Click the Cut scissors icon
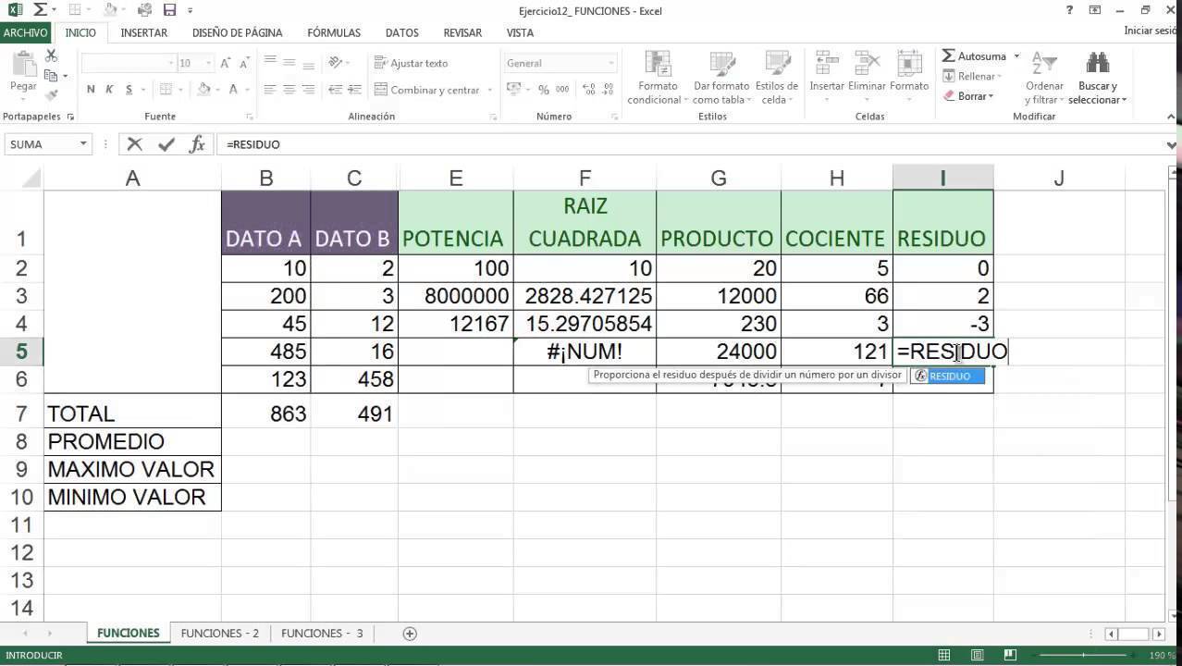The image size is (1182, 666). tap(51, 56)
